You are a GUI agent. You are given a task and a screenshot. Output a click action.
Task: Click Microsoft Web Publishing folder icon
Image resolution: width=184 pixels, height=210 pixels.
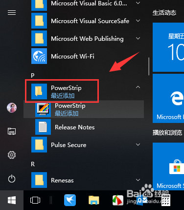tap(39, 38)
